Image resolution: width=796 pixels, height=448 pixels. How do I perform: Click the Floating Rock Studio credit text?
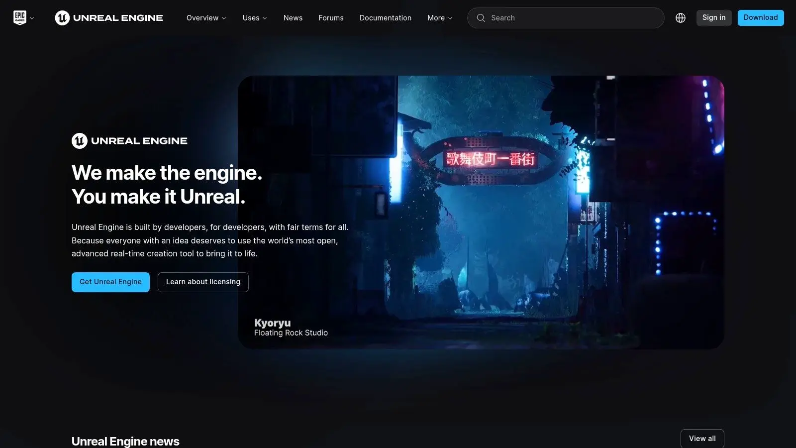point(291,333)
